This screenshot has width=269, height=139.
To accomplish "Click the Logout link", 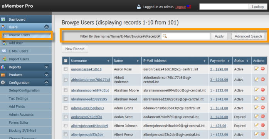I will click(x=180, y=7).
